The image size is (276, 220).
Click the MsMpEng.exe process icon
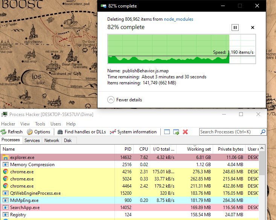[6, 200]
